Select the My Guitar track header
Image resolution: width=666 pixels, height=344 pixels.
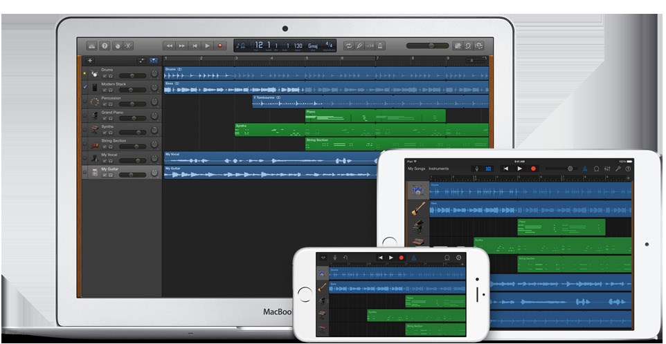[x=122, y=173]
